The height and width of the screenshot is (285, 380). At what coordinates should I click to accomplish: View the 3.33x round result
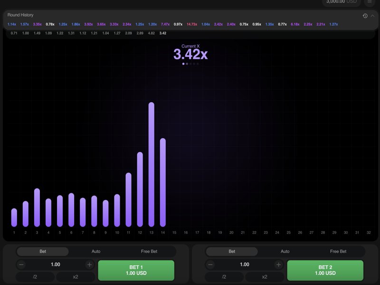pyautogui.click(x=114, y=24)
